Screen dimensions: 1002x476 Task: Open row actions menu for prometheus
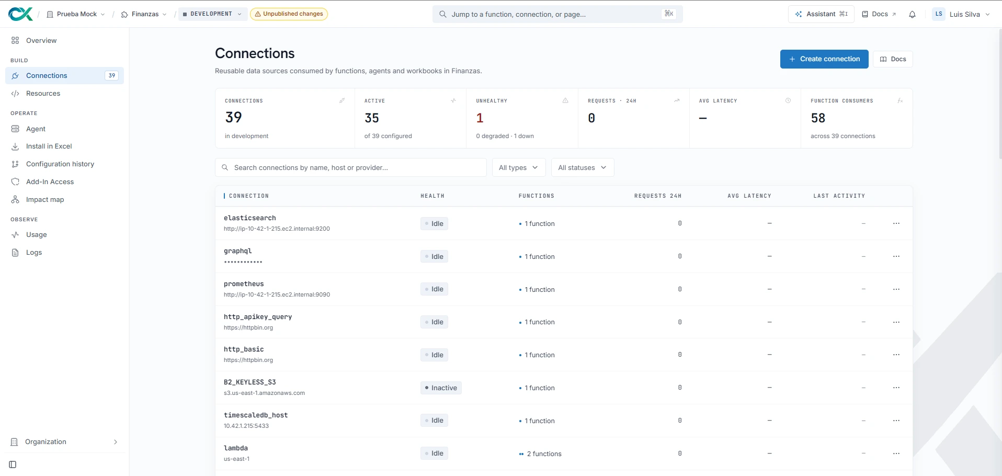pos(896,289)
